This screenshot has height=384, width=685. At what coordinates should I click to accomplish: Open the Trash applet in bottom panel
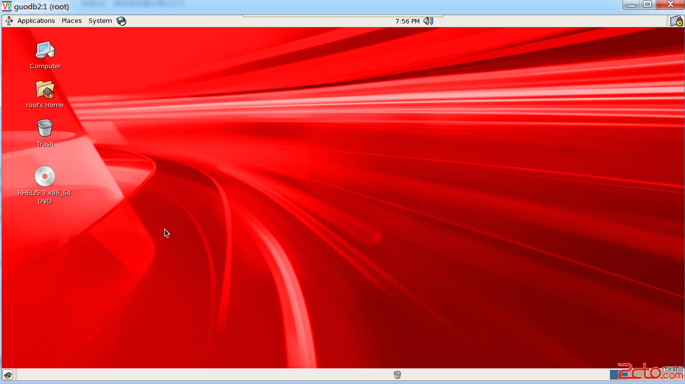pos(397,375)
